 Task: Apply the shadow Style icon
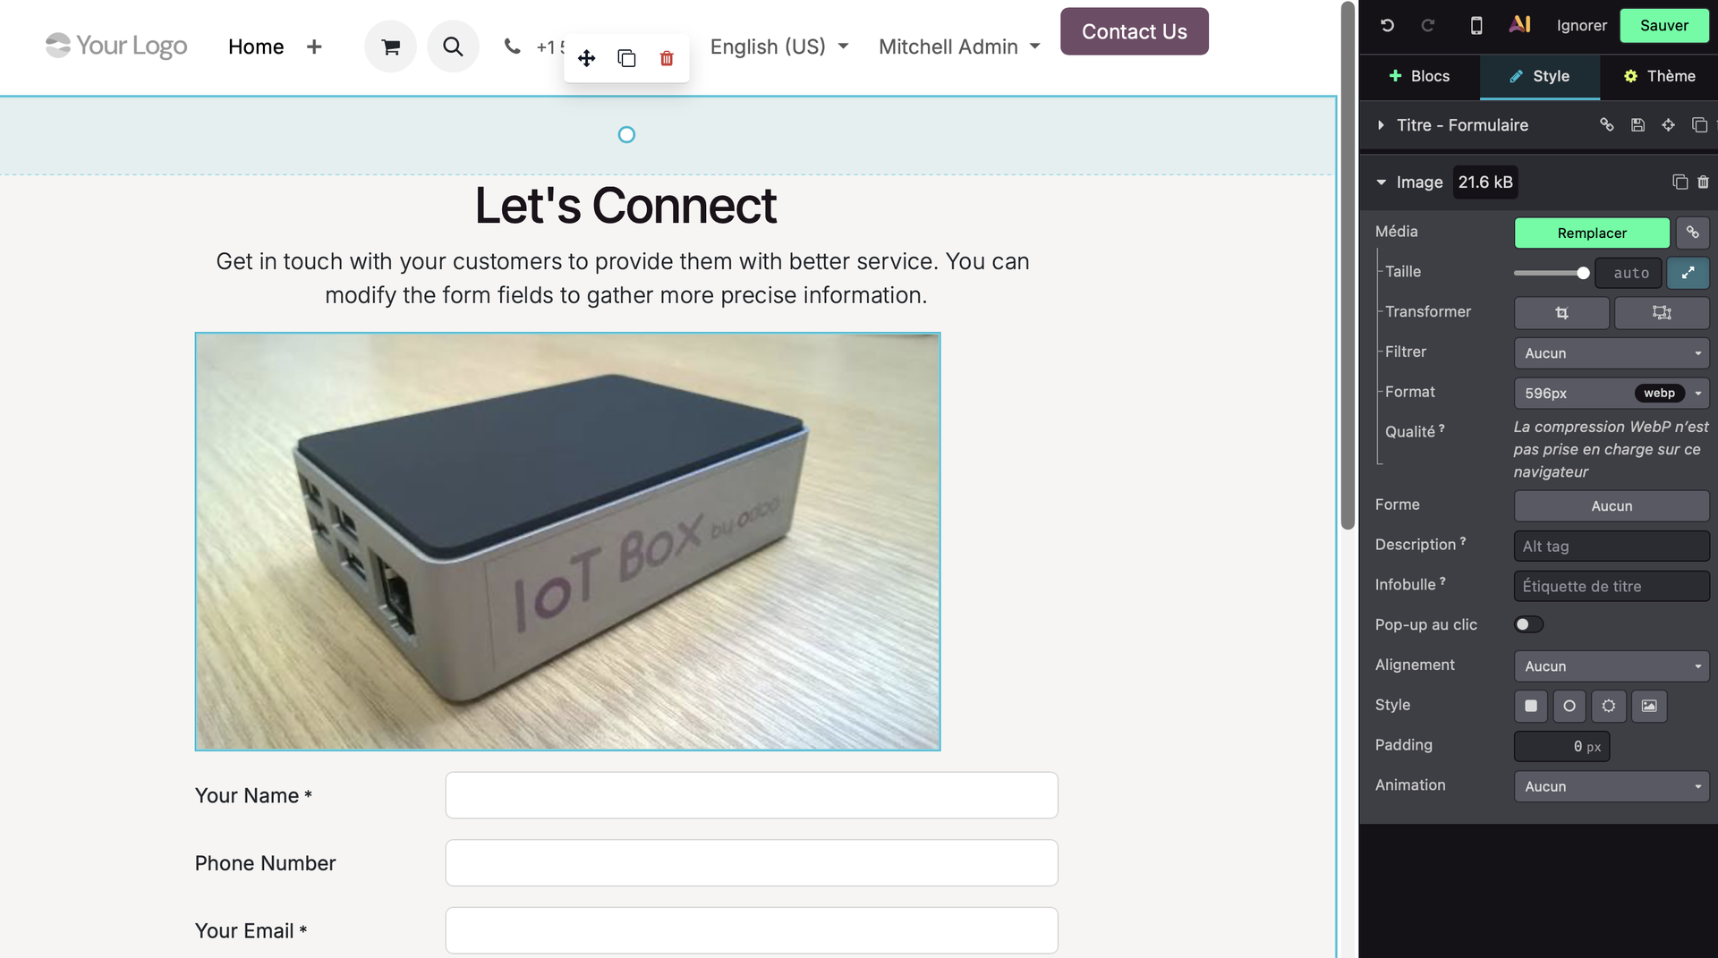pyautogui.click(x=1609, y=706)
